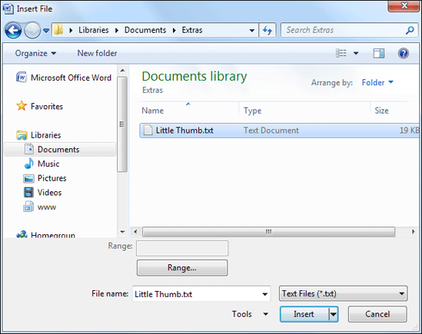This screenshot has height=334, width=422.
Task: Click the Range... button
Action: [182, 267]
